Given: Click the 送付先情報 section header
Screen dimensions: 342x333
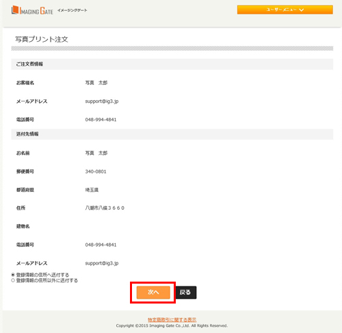Looking at the screenshot, I should pyautogui.click(x=27, y=134).
